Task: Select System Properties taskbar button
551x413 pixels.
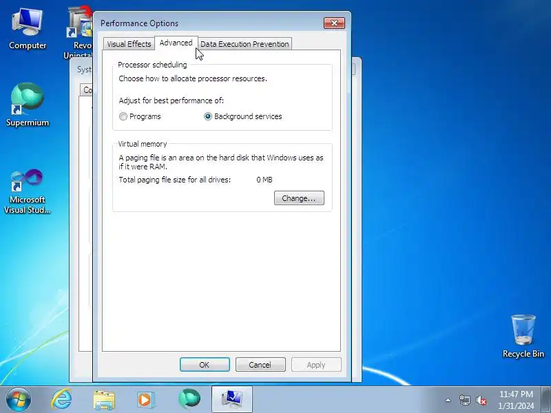Action: 232,399
